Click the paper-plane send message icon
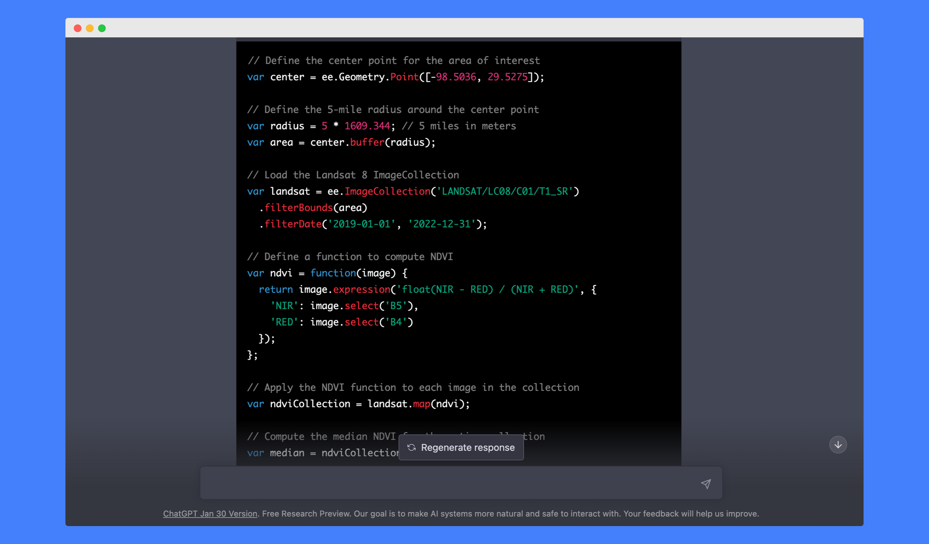This screenshot has width=929, height=544. 706,484
